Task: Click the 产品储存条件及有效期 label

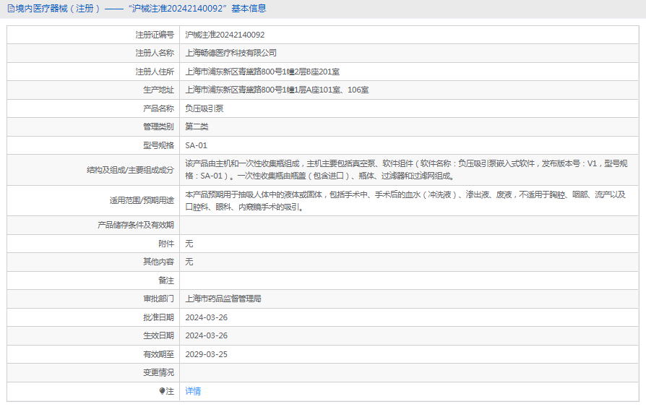Action: 136,225
